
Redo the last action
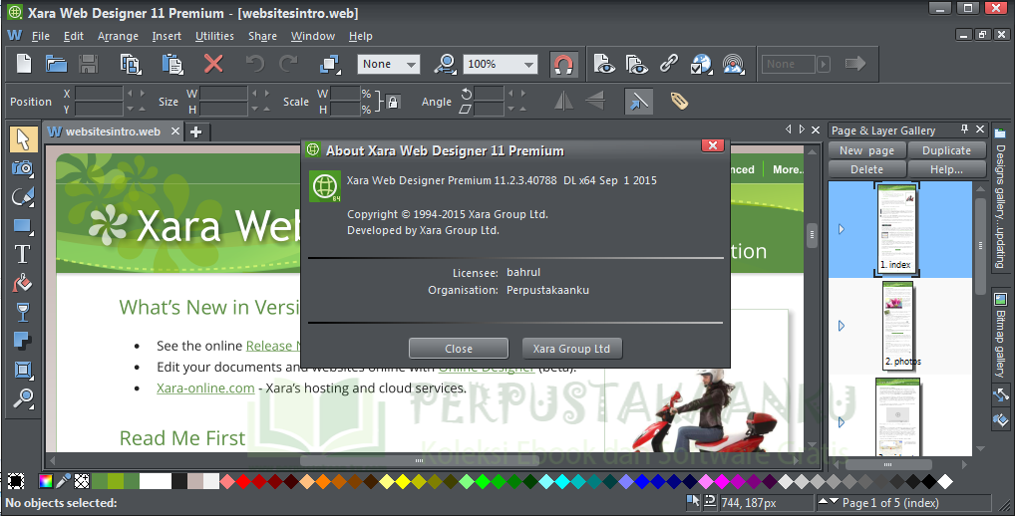pyautogui.click(x=288, y=64)
